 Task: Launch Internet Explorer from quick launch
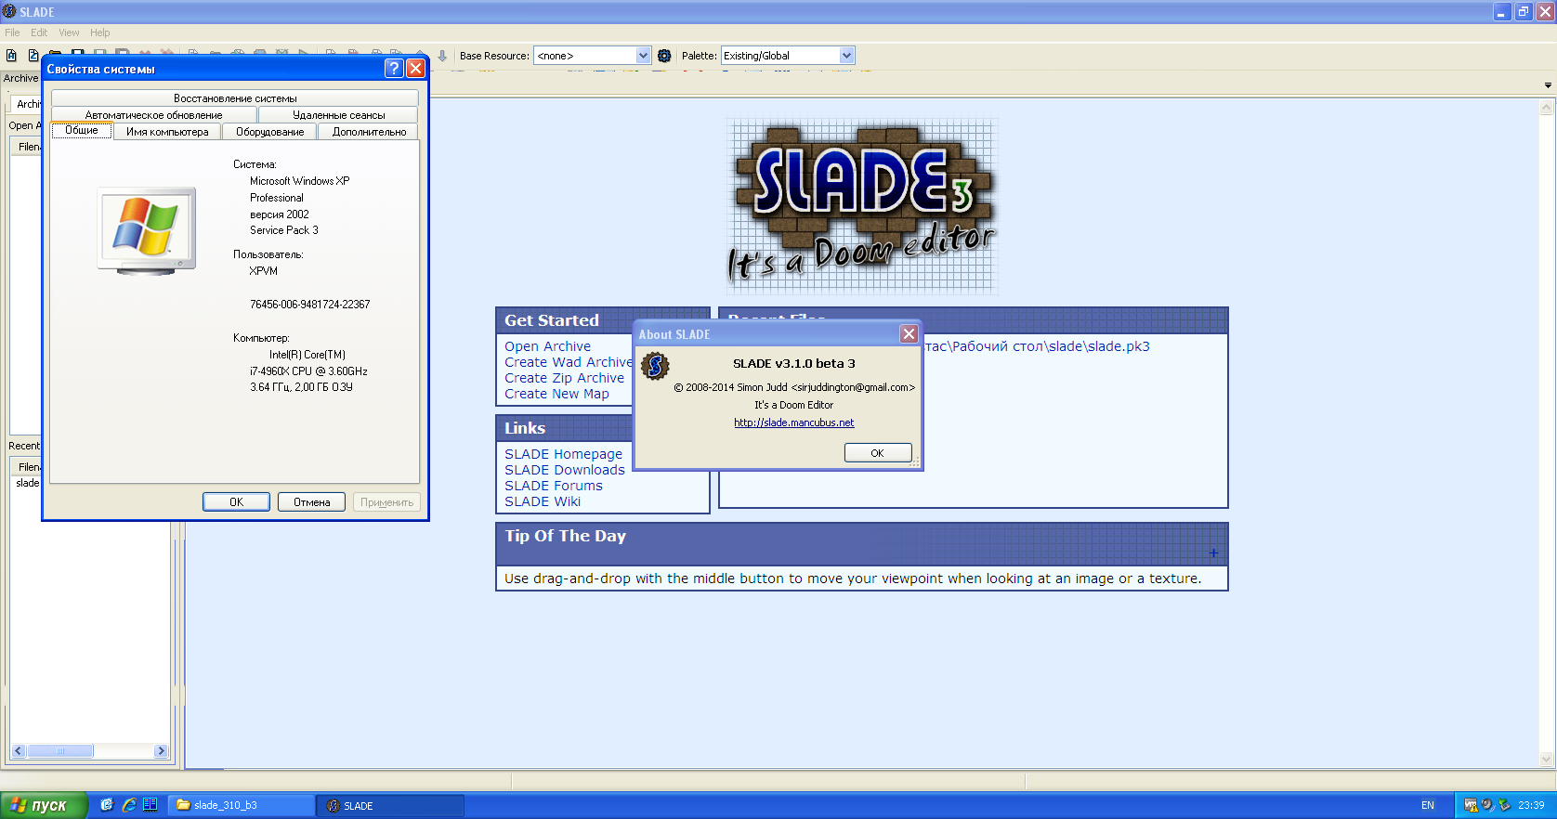(x=129, y=805)
